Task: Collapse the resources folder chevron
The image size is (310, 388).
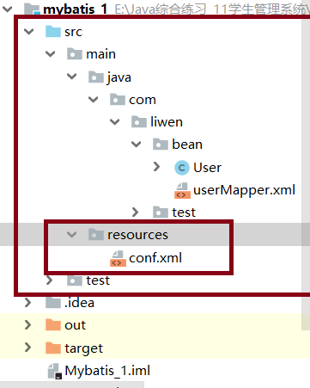Action: pos(71,235)
